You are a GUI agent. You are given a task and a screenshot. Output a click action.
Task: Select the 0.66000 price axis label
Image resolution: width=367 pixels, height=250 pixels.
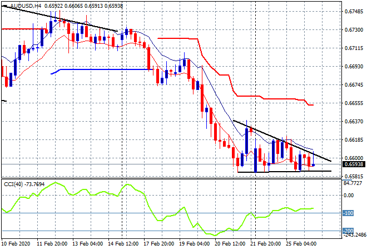pos(354,158)
